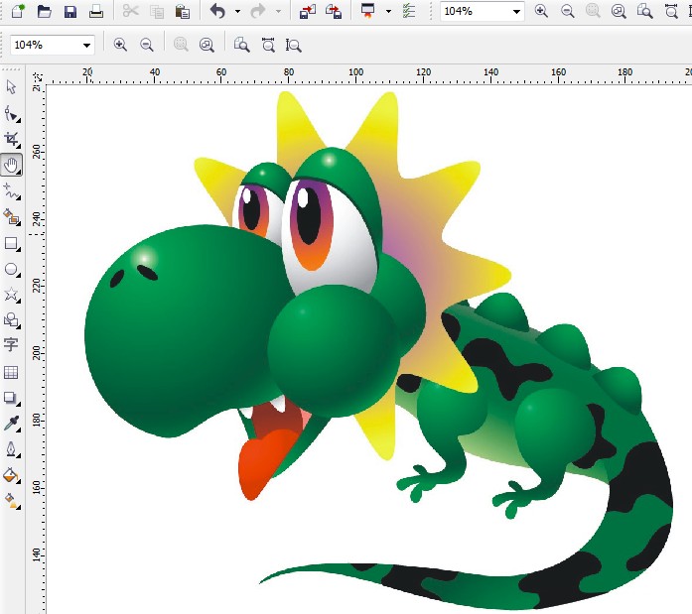Select the Rectangle tool

pyautogui.click(x=12, y=244)
